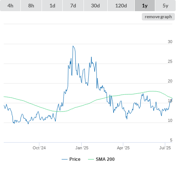
Task: Click the Jul '25 axis label
Action: (x=165, y=148)
